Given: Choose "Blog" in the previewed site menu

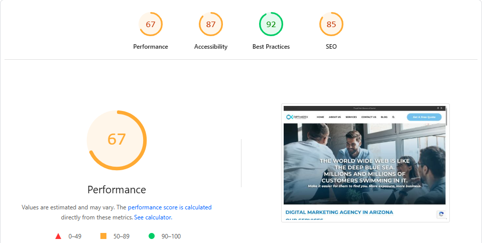Looking at the screenshot, I should click(384, 117).
